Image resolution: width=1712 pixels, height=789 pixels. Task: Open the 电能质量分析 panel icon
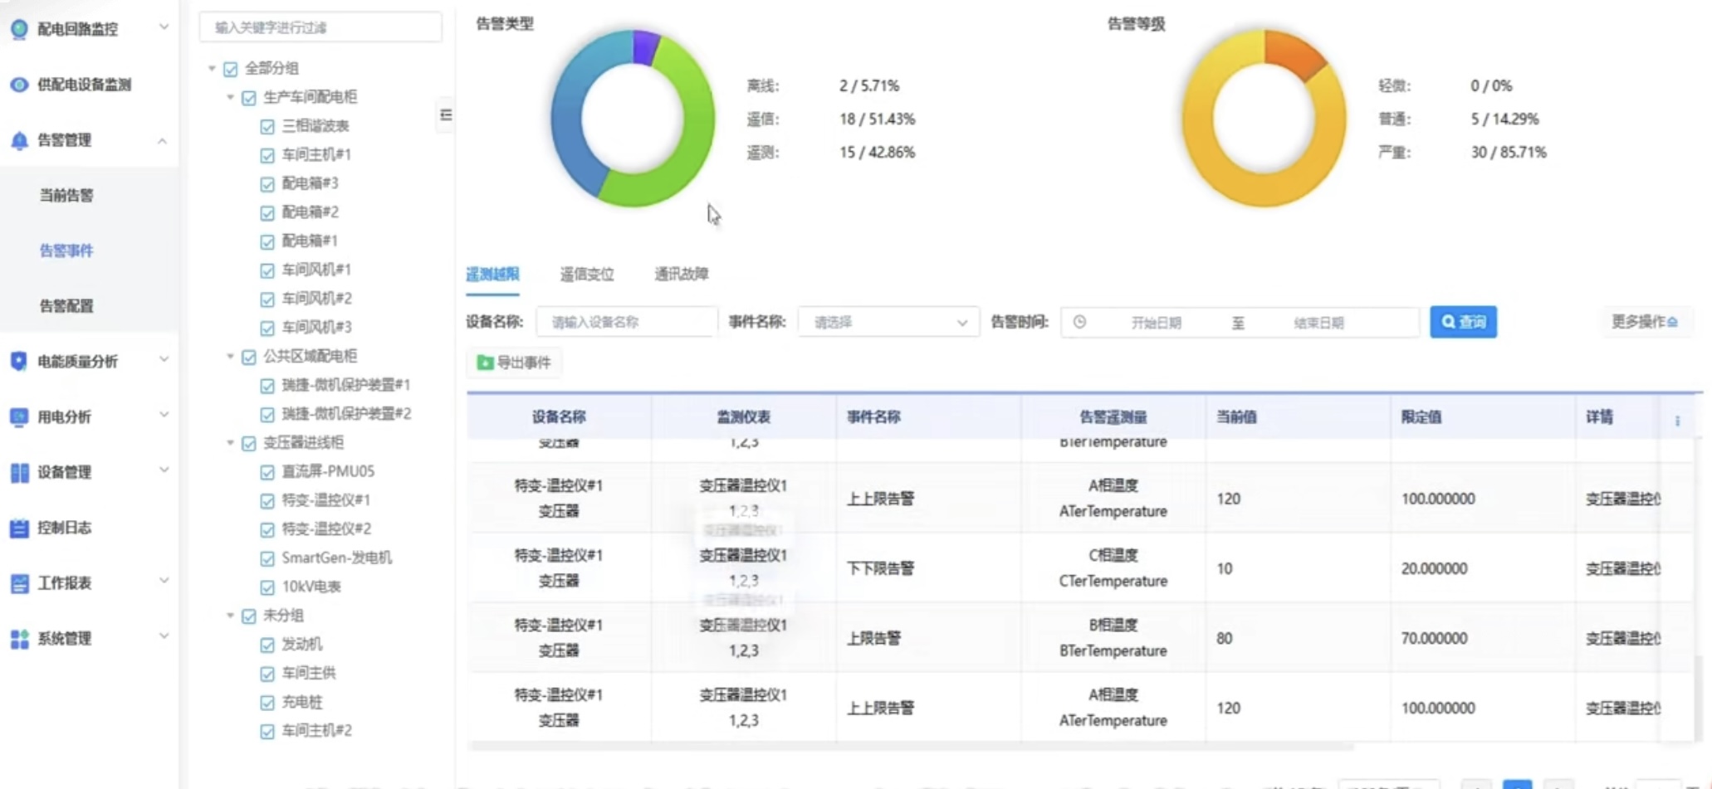(18, 360)
